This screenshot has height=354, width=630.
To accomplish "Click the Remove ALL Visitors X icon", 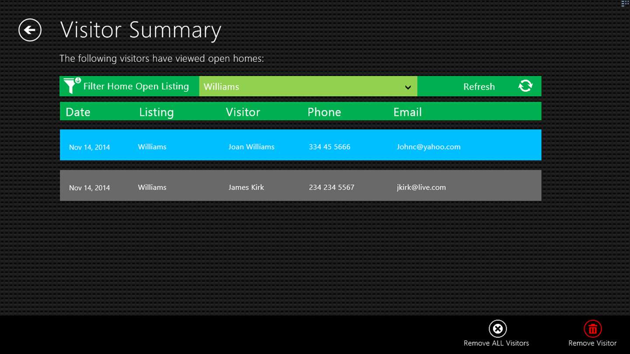I will click(x=497, y=329).
